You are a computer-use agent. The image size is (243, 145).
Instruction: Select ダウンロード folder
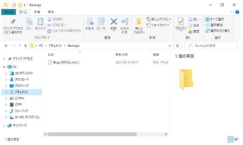pos(22,80)
